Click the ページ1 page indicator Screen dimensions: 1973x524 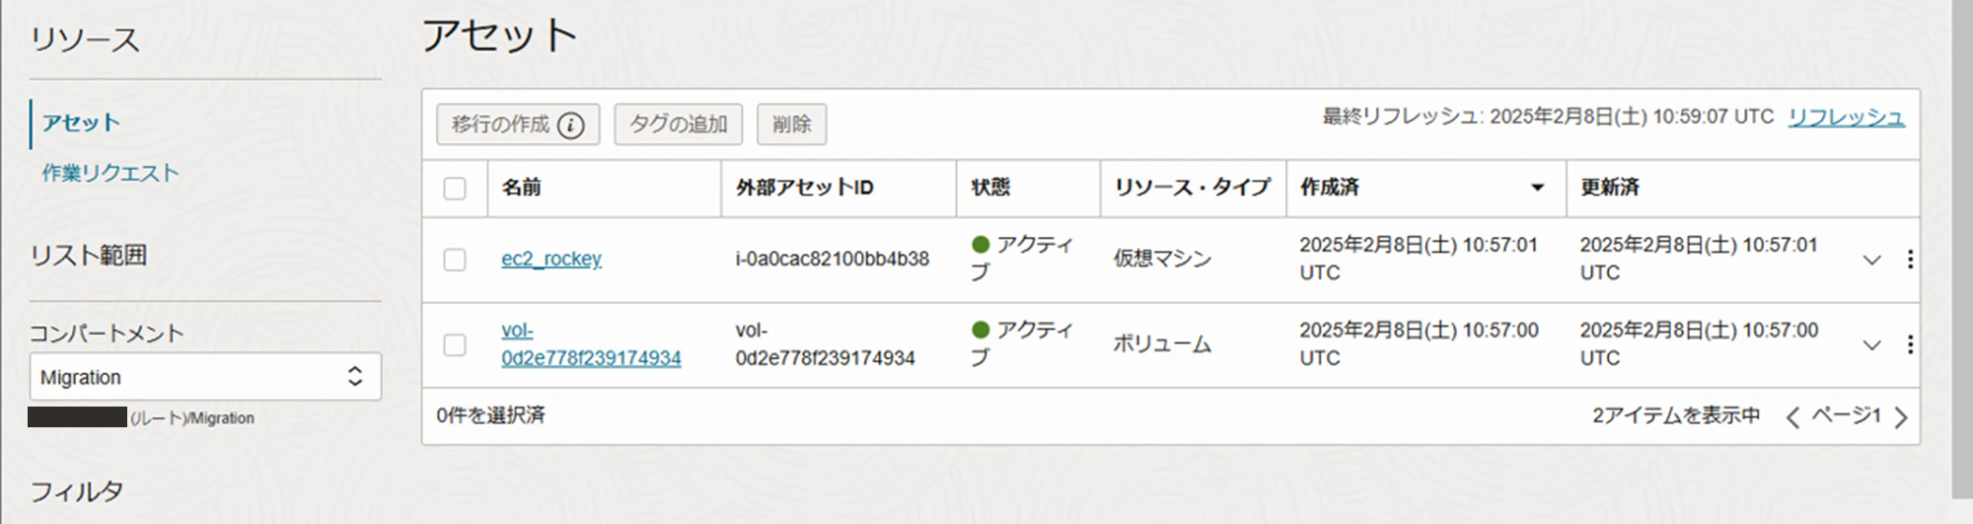coord(1846,415)
